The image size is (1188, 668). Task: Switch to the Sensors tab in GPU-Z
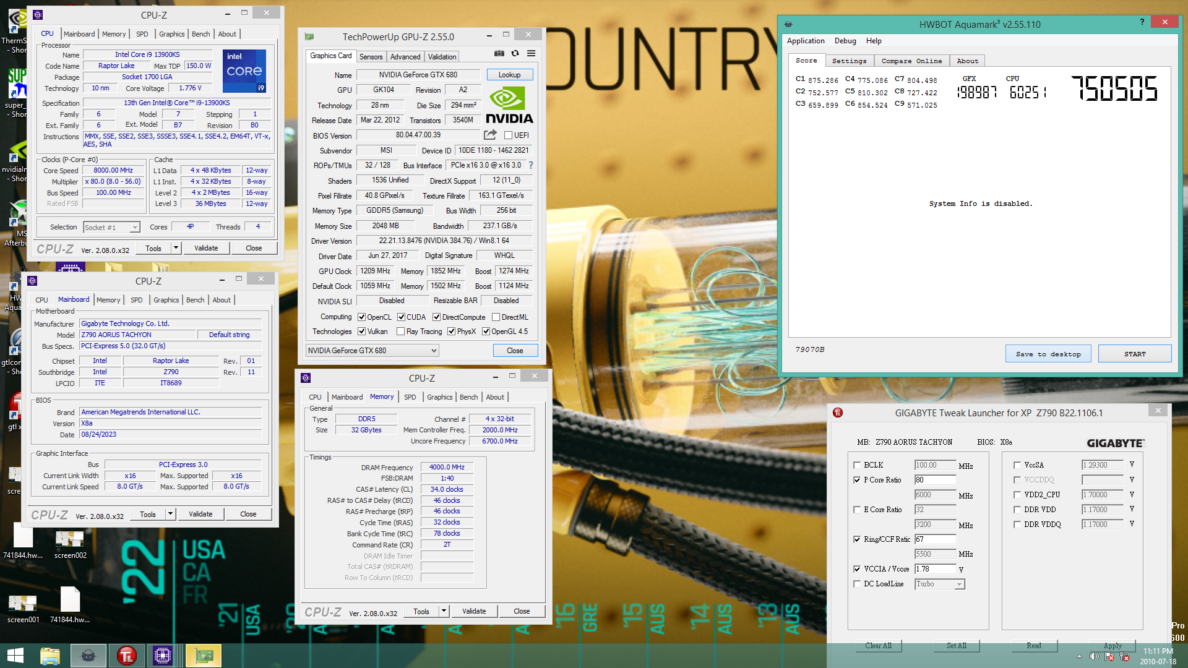pos(371,57)
